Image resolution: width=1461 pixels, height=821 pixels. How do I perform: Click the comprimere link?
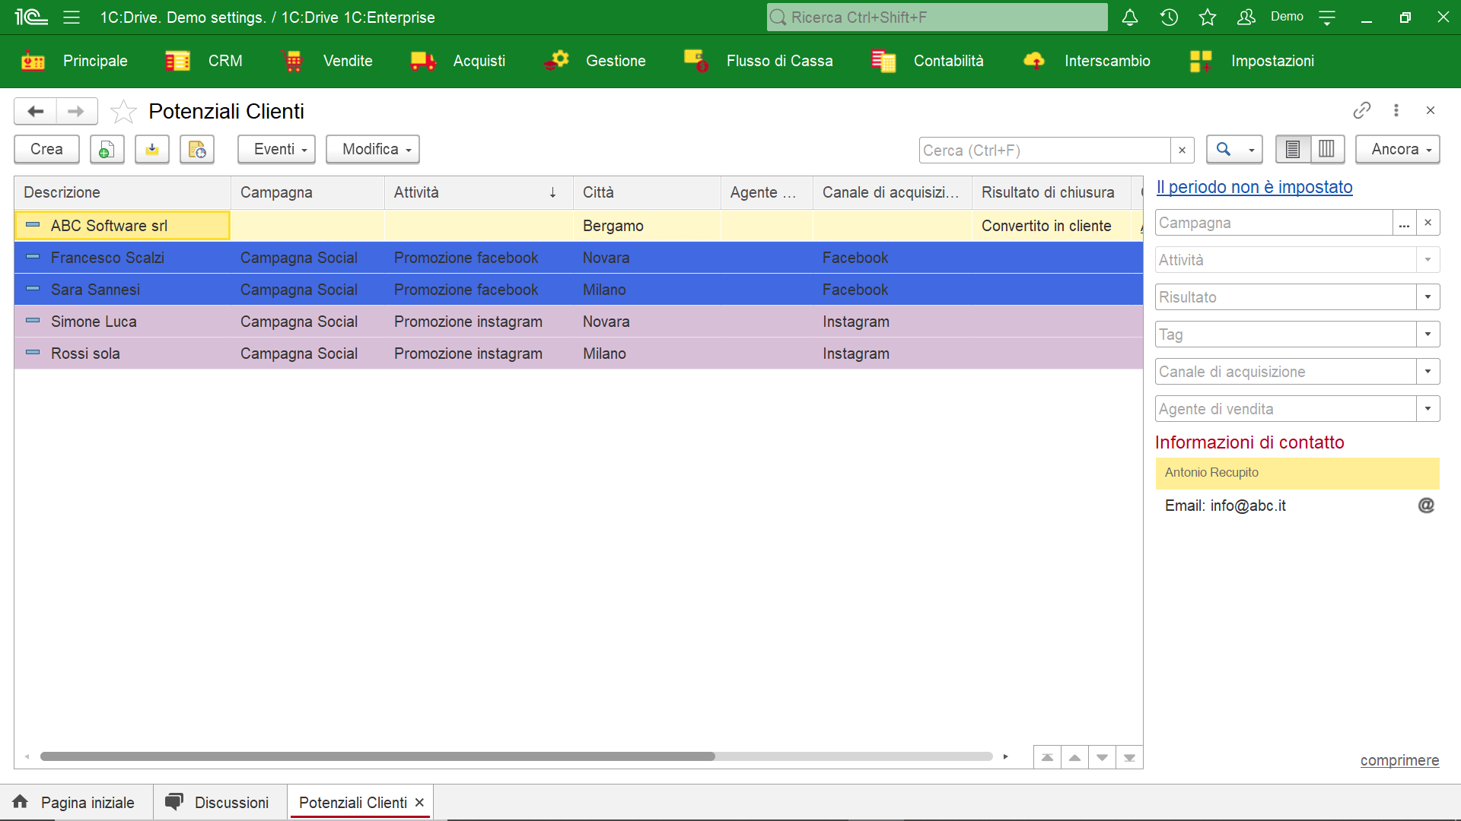(x=1399, y=760)
